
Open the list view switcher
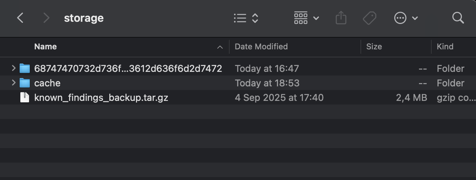[246, 18]
